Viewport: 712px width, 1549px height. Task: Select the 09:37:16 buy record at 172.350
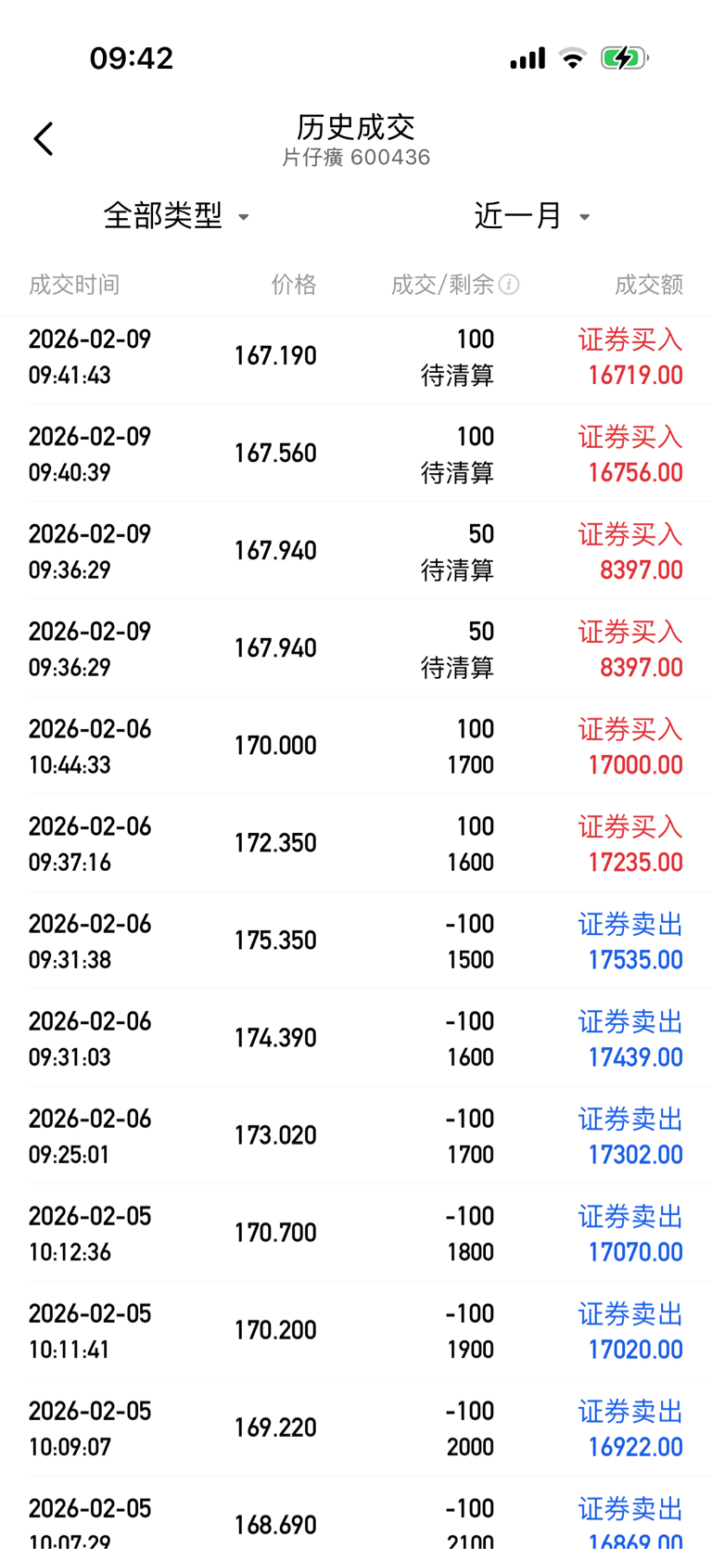356,843
